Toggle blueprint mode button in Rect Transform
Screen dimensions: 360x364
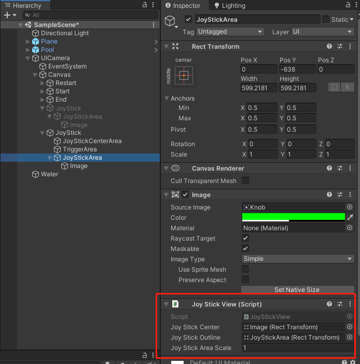[x=335, y=88]
